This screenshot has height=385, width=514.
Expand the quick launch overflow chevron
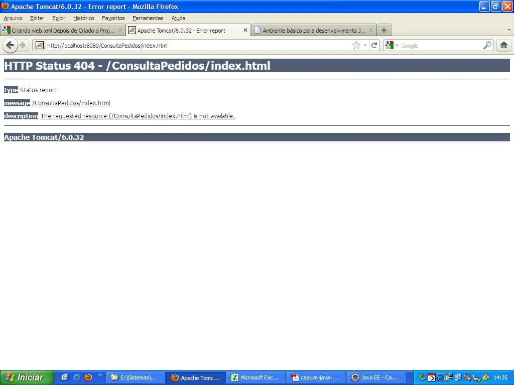[x=100, y=375]
